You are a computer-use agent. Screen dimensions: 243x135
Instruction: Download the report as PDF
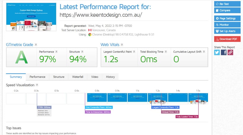click(227, 39)
